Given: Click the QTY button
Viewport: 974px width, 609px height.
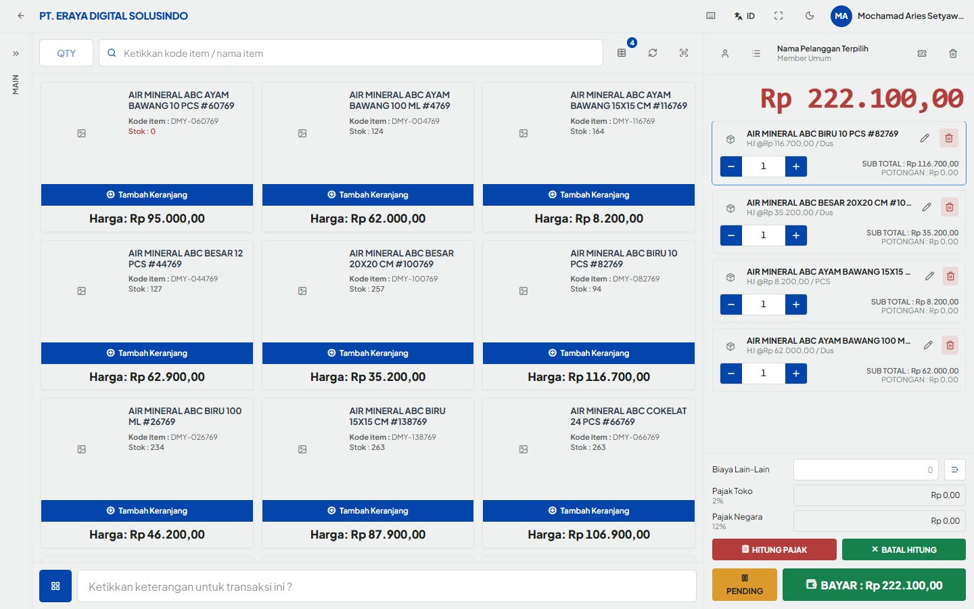Looking at the screenshot, I should tap(66, 53).
